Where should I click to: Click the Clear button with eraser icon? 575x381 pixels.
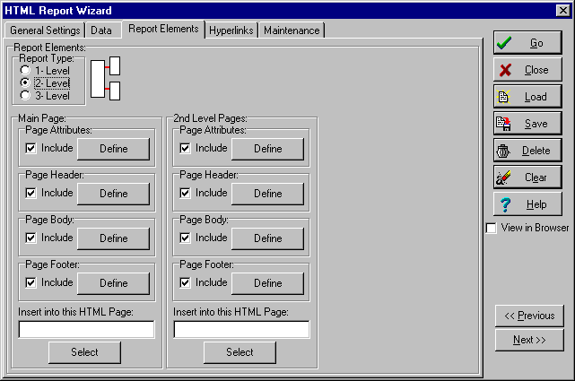(527, 178)
